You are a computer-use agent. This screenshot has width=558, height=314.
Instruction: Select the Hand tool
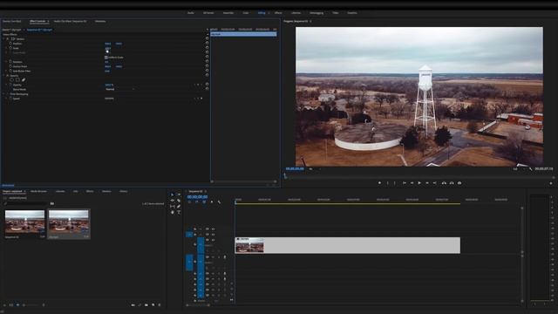[173, 212]
